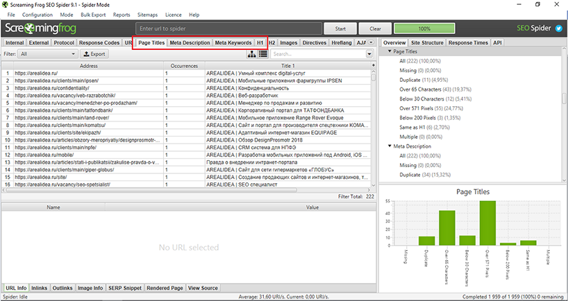Select the Overview tab
The width and height of the screenshot is (568, 301).
click(x=394, y=43)
